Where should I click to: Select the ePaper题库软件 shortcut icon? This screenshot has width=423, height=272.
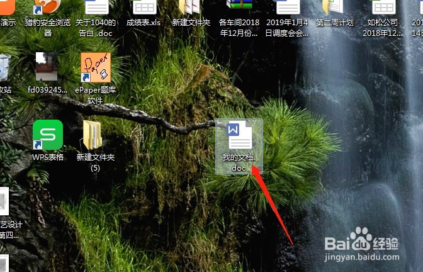pos(96,67)
